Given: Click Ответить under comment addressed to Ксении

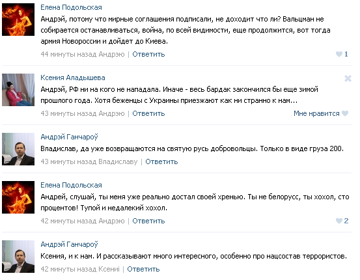Looking at the screenshot, I should click(x=143, y=269).
